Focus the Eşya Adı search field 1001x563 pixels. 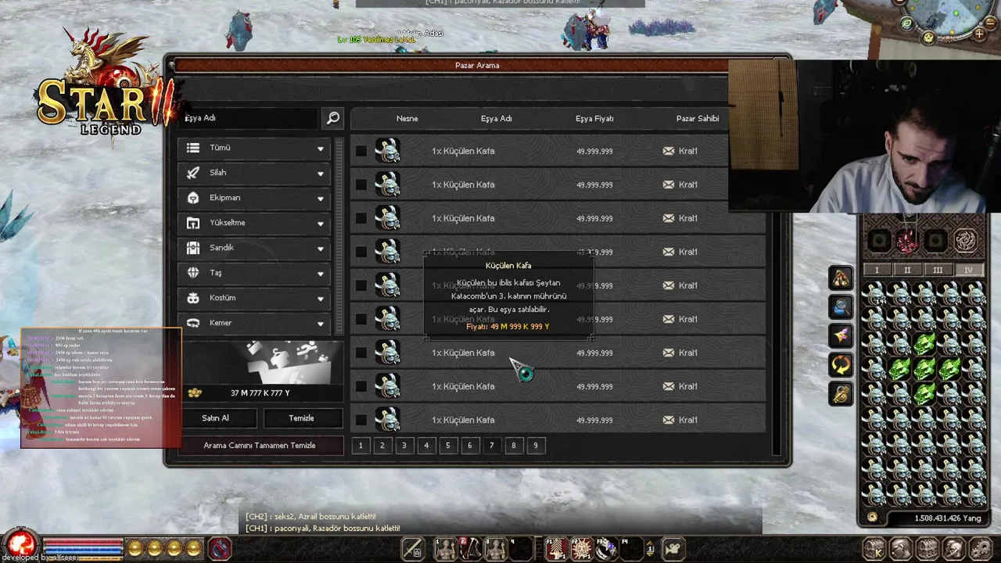(249, 118)
